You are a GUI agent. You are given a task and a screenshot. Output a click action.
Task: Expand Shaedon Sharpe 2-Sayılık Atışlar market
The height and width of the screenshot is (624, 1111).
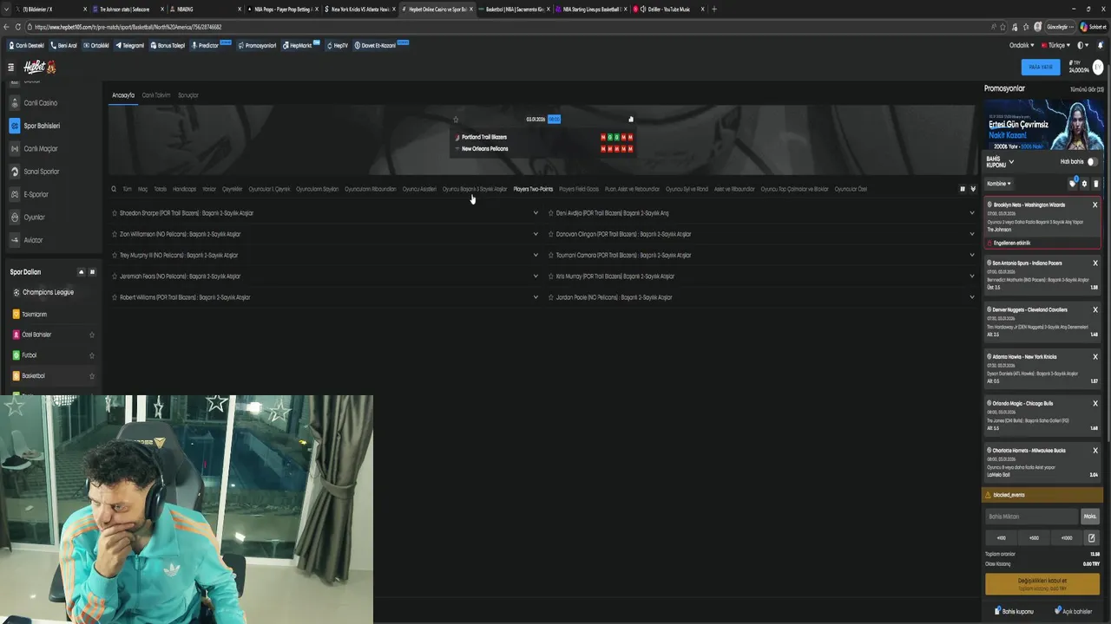536,213
